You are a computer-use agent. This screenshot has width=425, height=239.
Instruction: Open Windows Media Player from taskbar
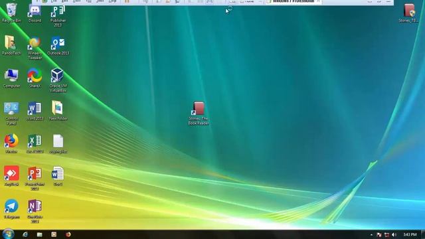pos(54,234)
